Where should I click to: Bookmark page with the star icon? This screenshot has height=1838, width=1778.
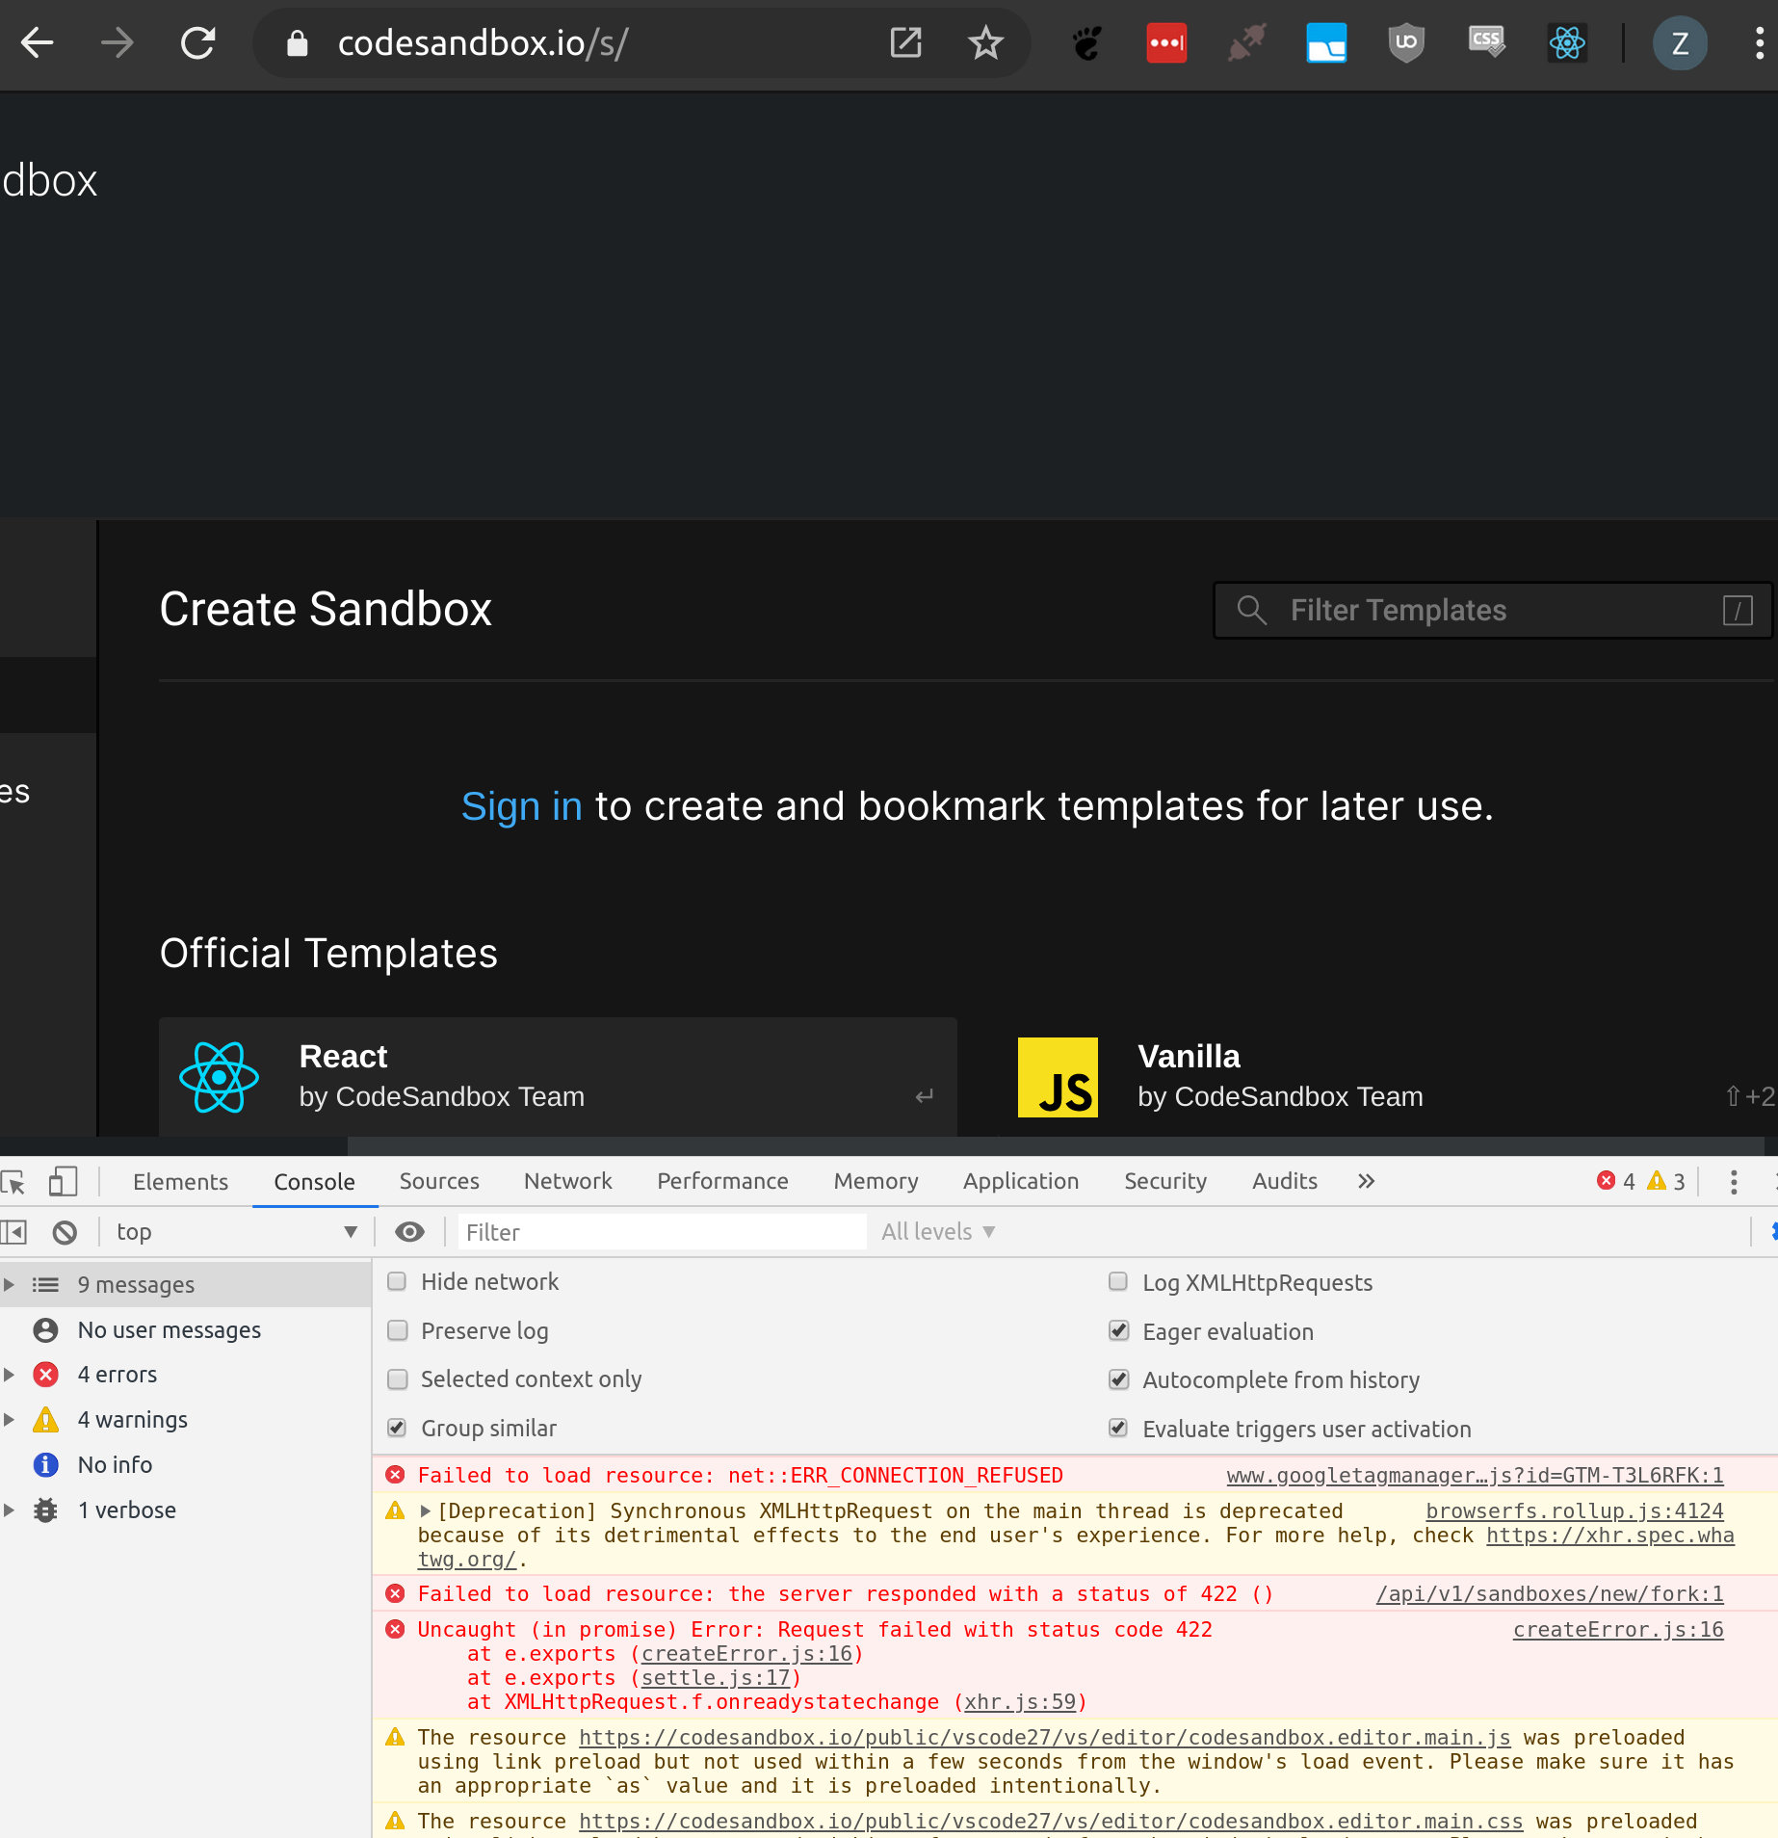(985, 43)
